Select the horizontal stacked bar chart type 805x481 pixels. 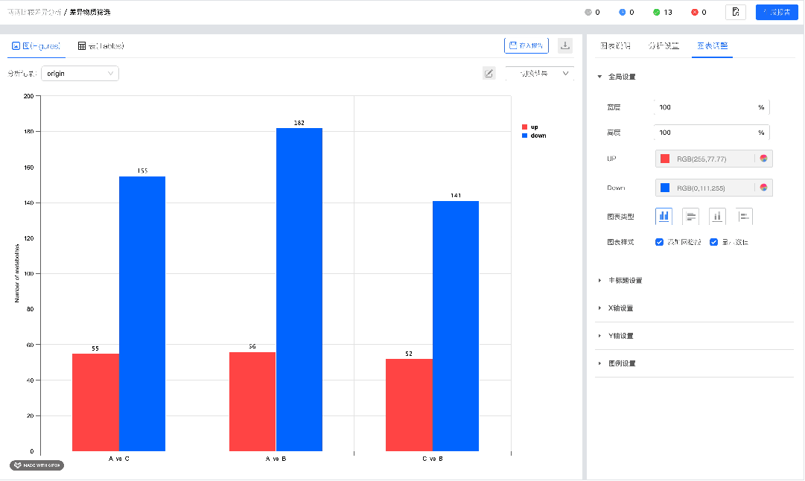(744, 216)
